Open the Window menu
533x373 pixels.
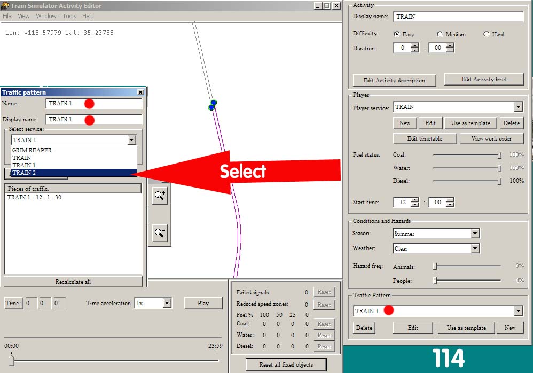pyautogui.click(x=46, y=16)
